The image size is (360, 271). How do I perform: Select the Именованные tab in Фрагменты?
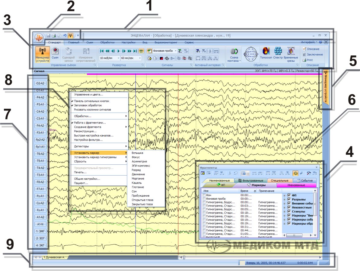click(x=296, y=185)
